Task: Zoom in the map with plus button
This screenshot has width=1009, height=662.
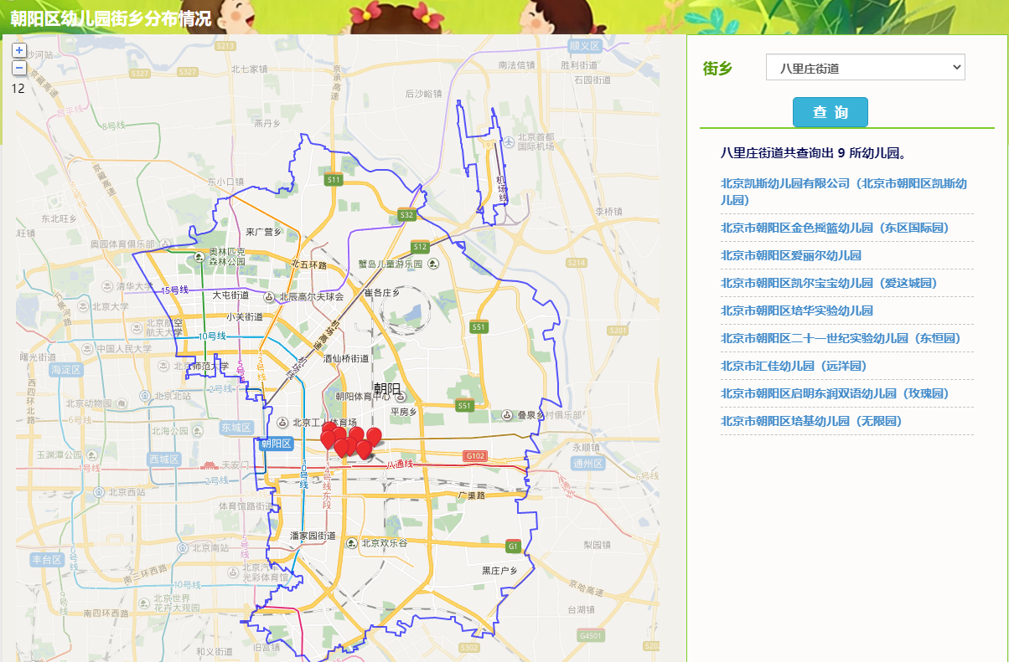Action: tap(18, 50)
